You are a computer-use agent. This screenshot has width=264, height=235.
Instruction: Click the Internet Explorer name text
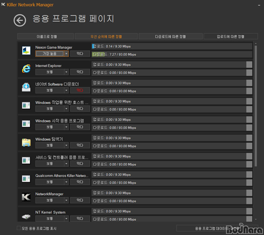[x=48, y=65]
